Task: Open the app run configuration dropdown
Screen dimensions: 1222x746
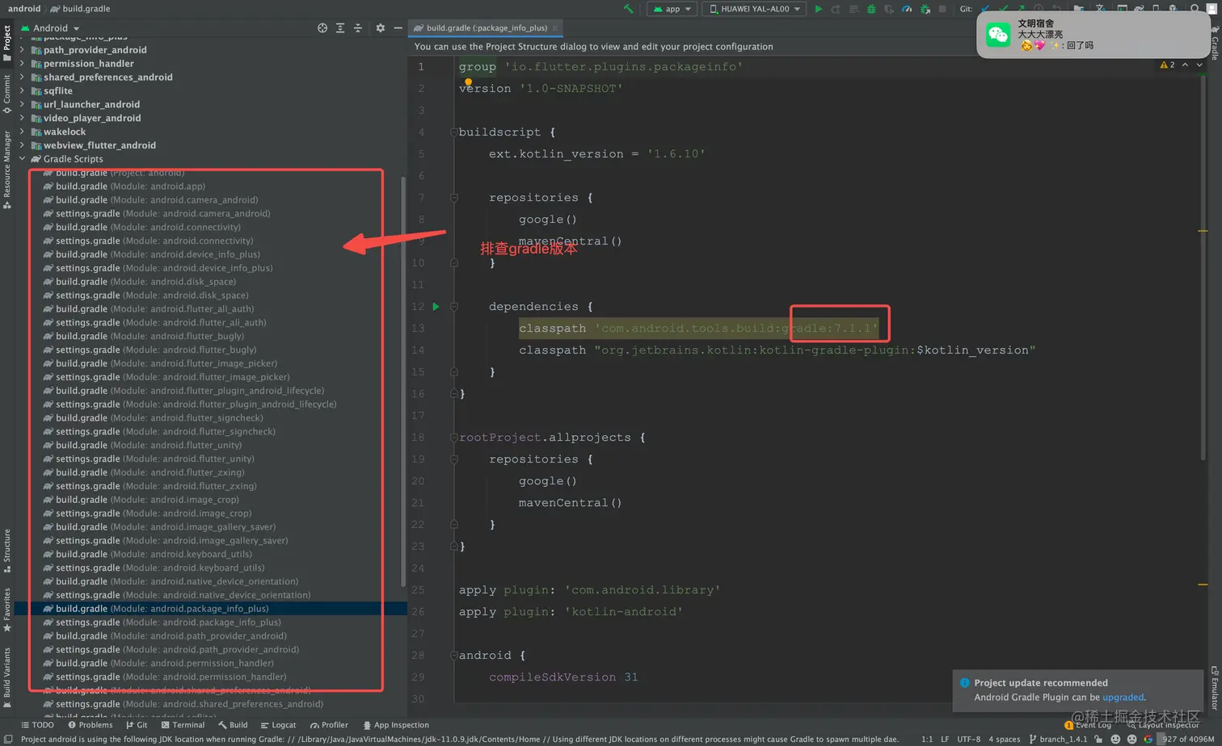Action: point(672,9)
